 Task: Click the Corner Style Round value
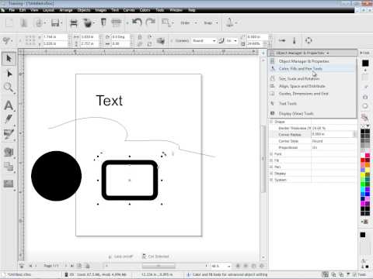(x=333, y=141)
